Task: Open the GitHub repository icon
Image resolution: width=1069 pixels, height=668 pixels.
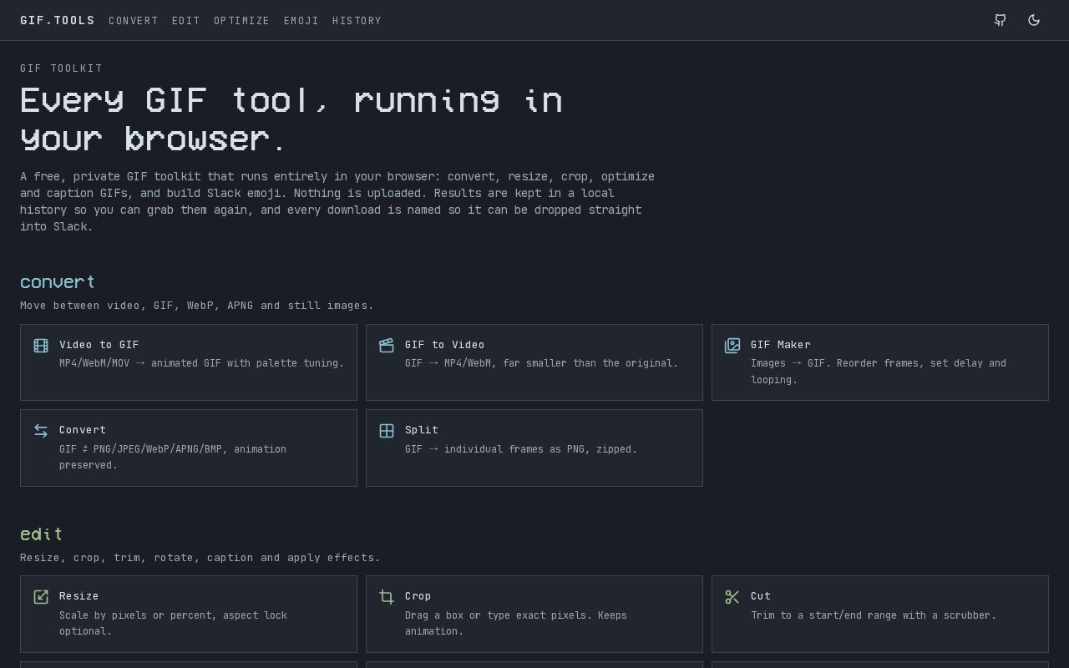Action: (x=1001, y=20)
